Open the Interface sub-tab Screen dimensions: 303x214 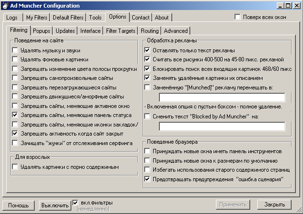tap(90, 31)
